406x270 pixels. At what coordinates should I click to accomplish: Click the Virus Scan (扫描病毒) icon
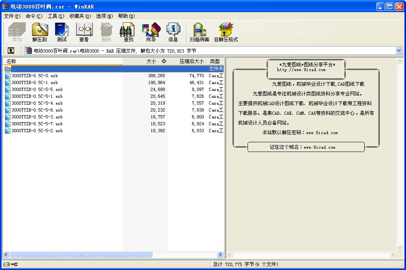(199, 32)
